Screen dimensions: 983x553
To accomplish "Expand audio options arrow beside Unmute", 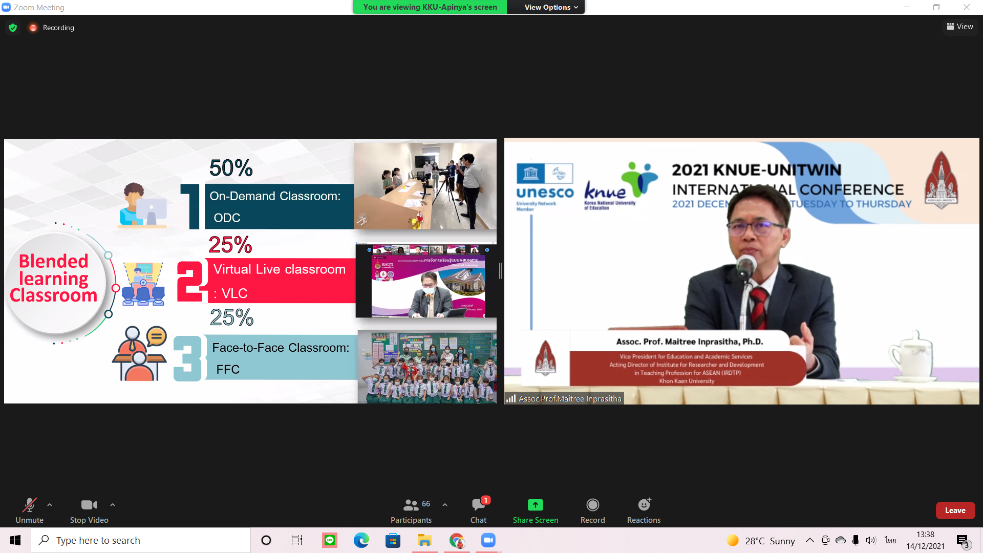I will coord(50,505).
